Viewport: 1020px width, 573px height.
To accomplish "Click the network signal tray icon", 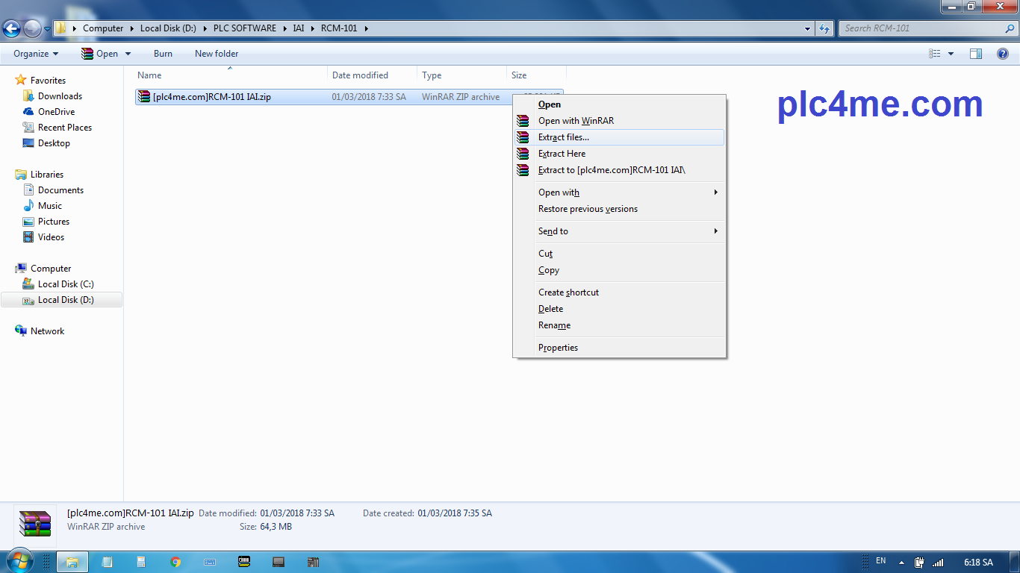I will coord(939,562).
